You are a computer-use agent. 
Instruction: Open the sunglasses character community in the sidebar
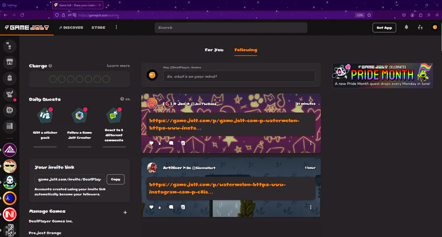[10, 166]
